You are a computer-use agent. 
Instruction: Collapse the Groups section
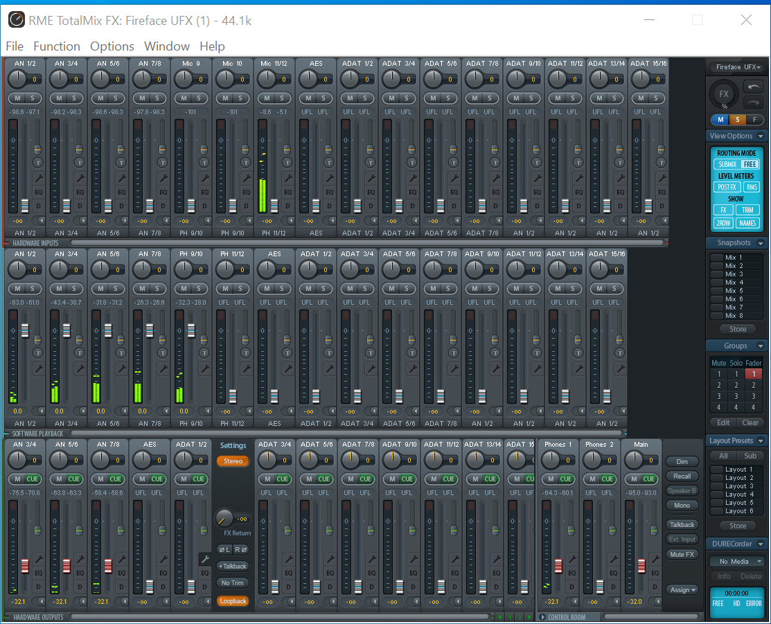click(x=761, y=346)
